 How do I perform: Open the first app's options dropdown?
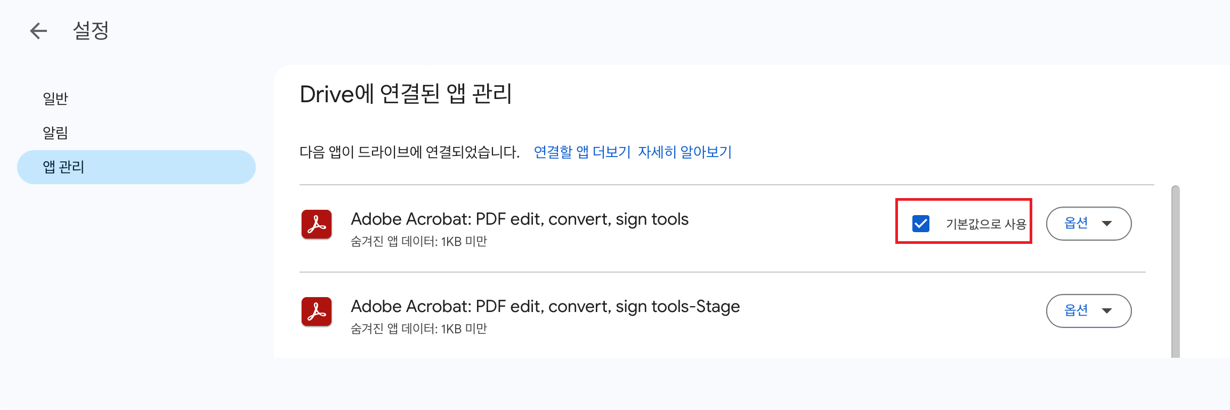pyautogui.click(x=1088, y=224)
